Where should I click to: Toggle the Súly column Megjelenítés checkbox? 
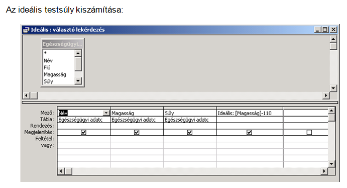click(190, 132)
